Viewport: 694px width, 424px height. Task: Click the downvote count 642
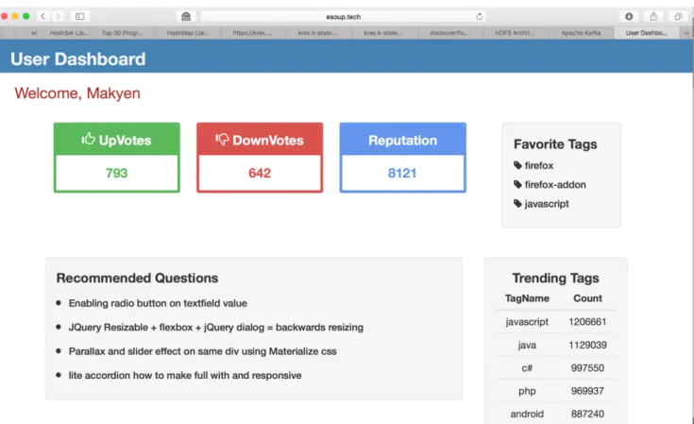pos(260,173)
